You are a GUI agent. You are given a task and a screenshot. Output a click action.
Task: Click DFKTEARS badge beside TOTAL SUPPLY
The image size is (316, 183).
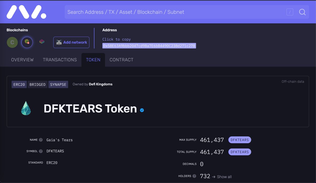click(240, 152)
